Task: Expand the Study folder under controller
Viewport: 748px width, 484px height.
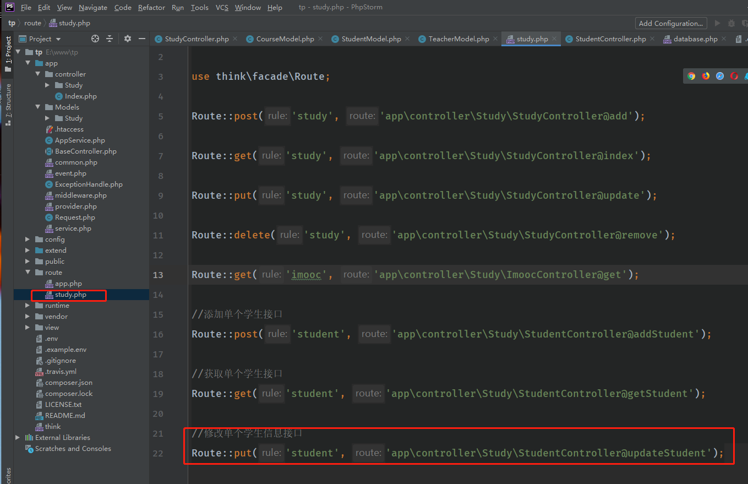Action: tap(48, 85)
